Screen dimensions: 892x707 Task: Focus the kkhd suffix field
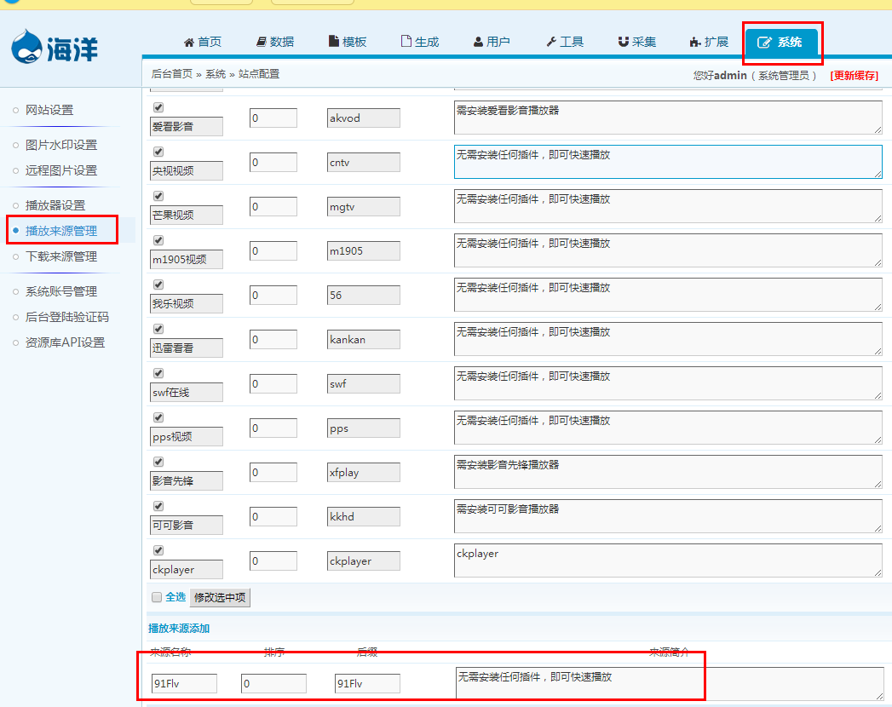[364, 518]
